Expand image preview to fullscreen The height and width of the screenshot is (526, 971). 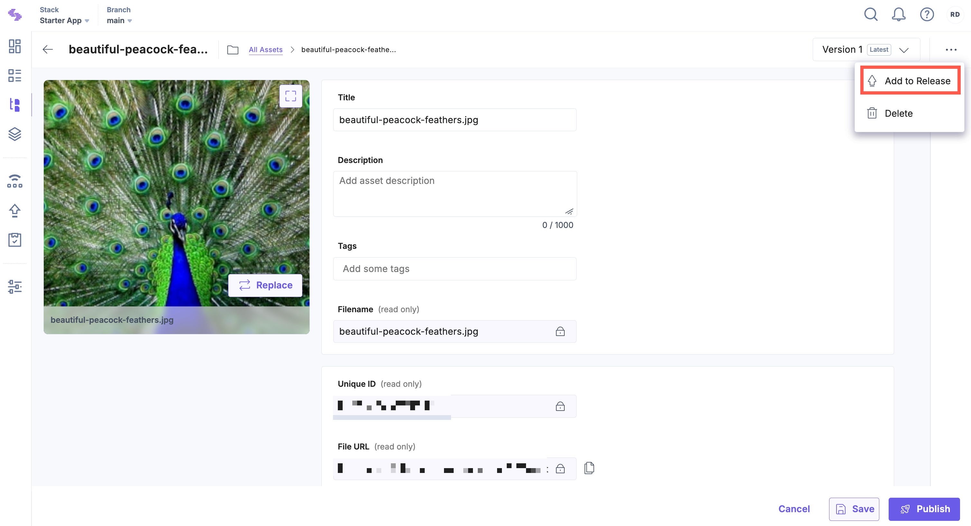pyautogui.click(x=291, y=96)
